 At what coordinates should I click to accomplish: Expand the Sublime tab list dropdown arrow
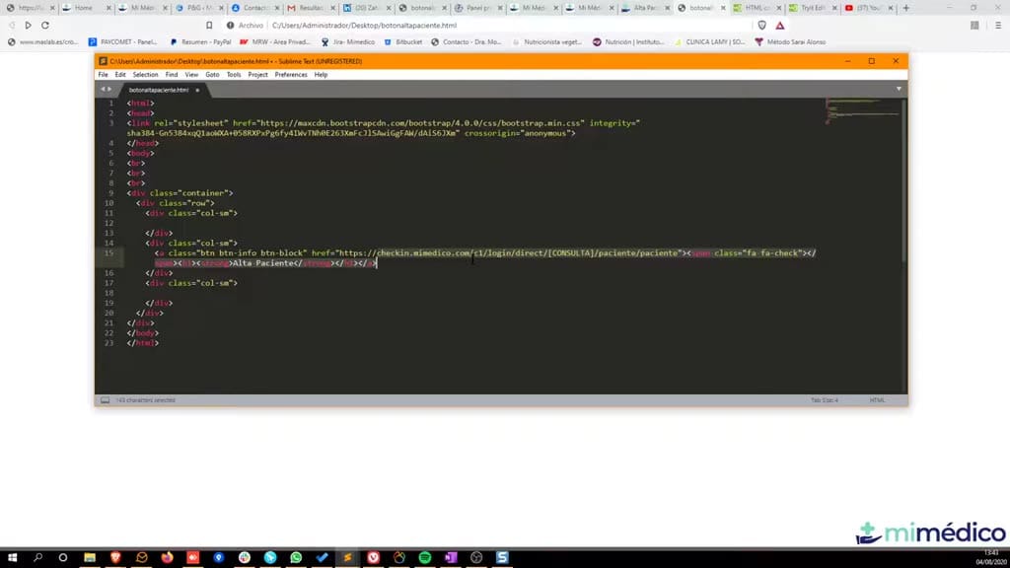899,89
